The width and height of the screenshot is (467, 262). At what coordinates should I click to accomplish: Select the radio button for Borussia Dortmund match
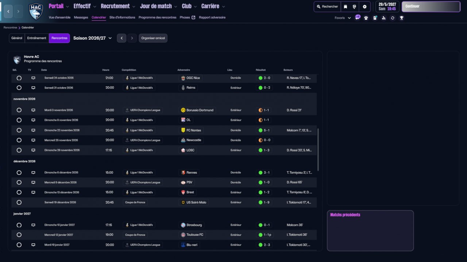pyautogui.click(x=19, y=110)
